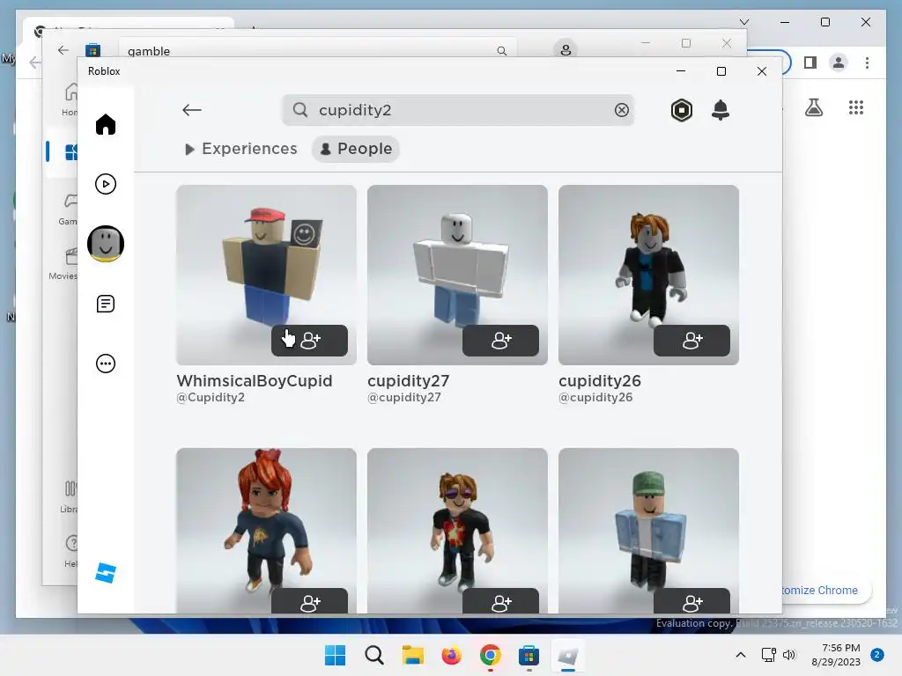The width and height of the screenshot is (902, 676).
Task: Open the Windows Start menu
Action: 335,655
